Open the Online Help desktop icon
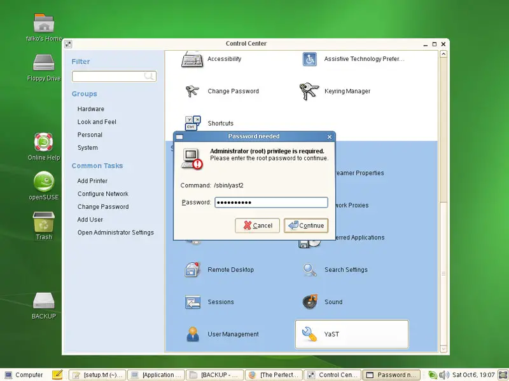Image resolution: width=509 pixels, height=381 pixels. pos(44,142)
